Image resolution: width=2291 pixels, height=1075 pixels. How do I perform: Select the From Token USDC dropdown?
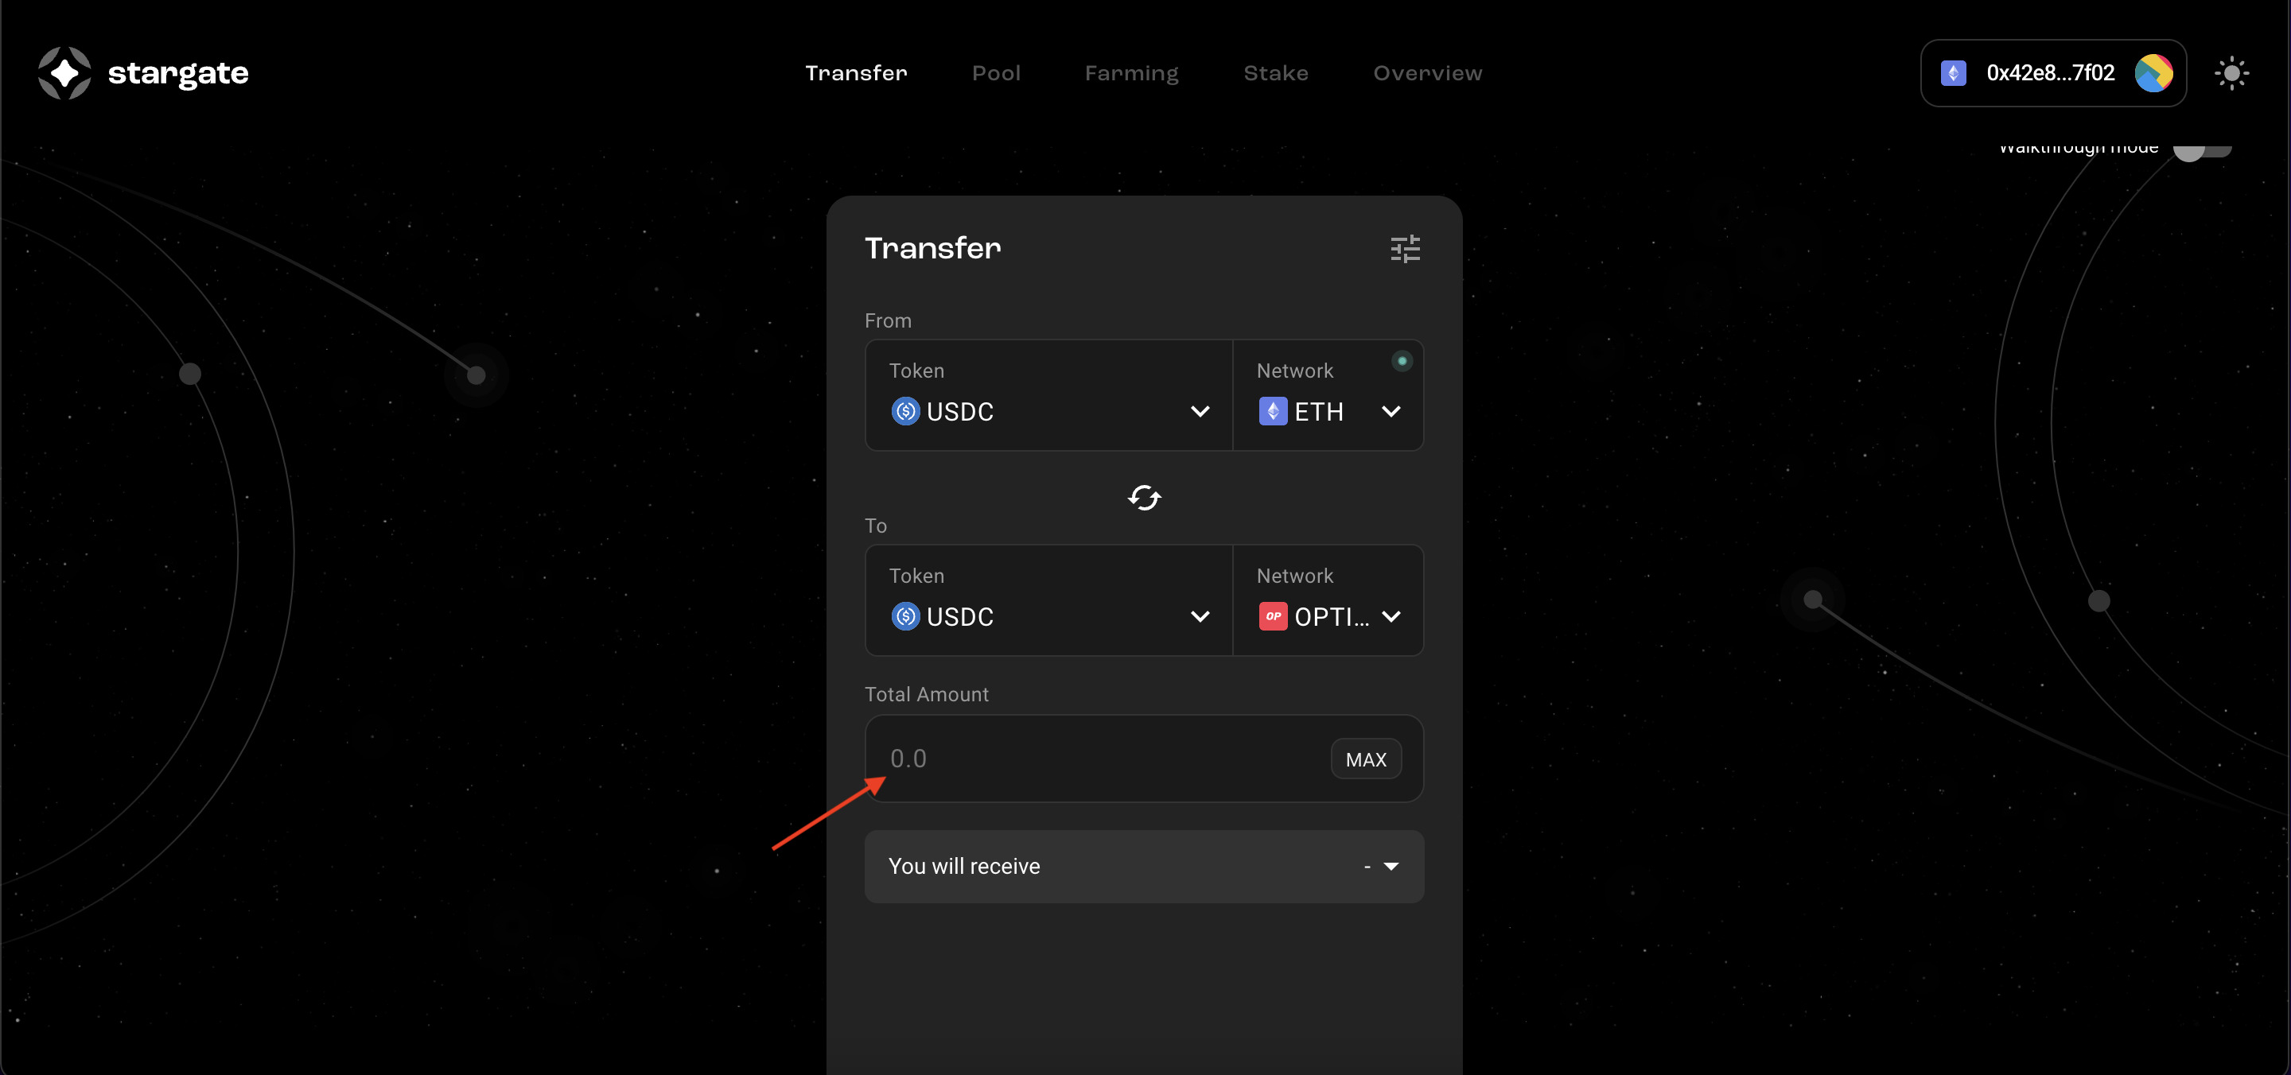point(1048,410)
